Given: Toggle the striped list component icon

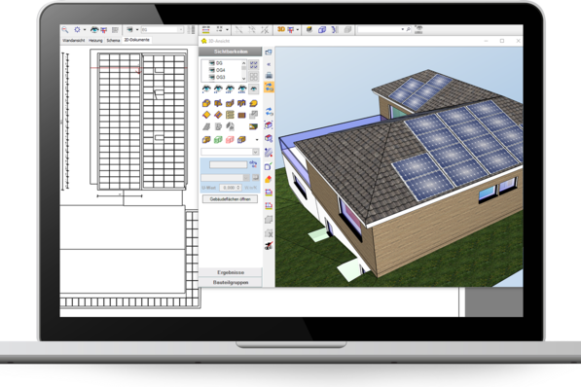Looking at the screenshot, I should pos(230,115).
